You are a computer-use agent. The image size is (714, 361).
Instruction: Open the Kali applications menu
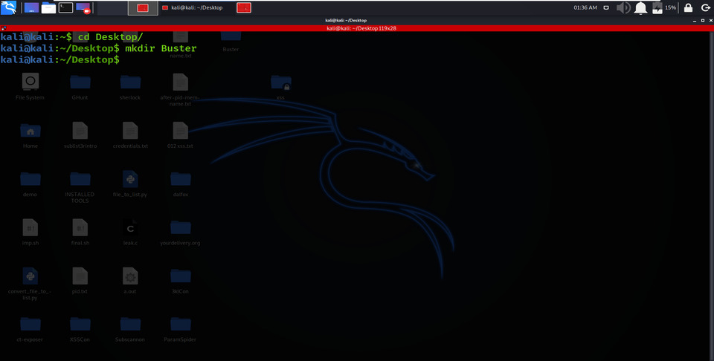[8, 7]
